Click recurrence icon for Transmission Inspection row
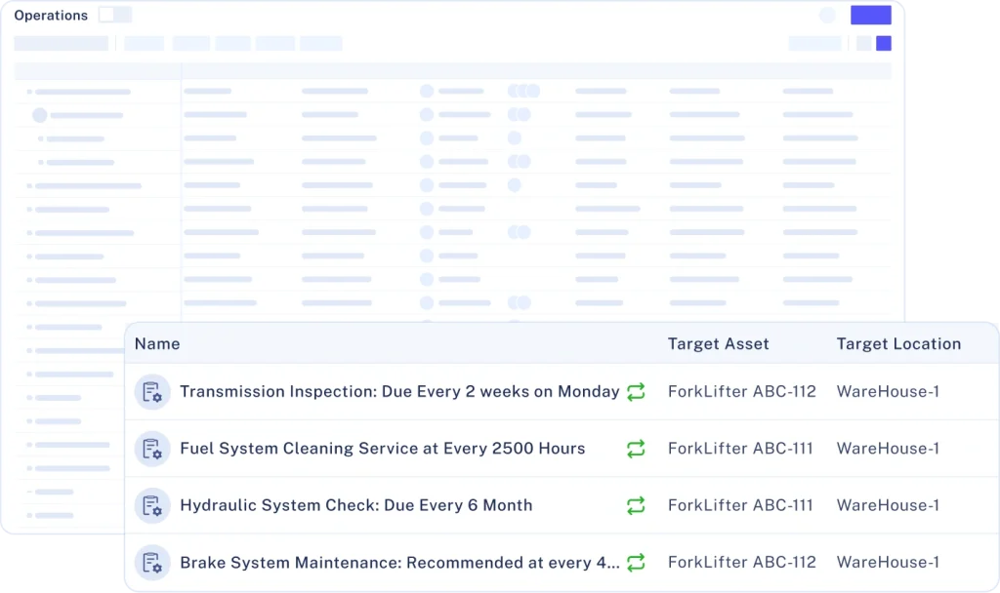The height and width of the screenshot is (593, 1000). (636, 392)
